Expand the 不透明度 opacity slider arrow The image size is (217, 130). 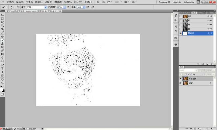click(64, 7)
